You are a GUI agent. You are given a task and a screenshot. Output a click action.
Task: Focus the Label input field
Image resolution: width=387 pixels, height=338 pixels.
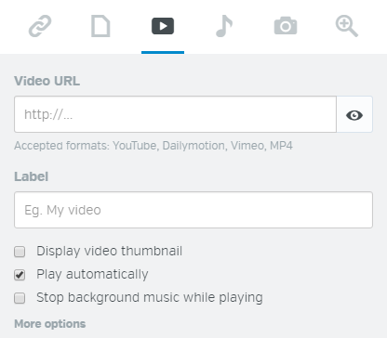coord(193,210)
